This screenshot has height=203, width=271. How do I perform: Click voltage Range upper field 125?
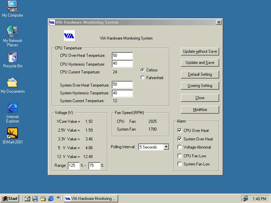click(x=74, y=165)
